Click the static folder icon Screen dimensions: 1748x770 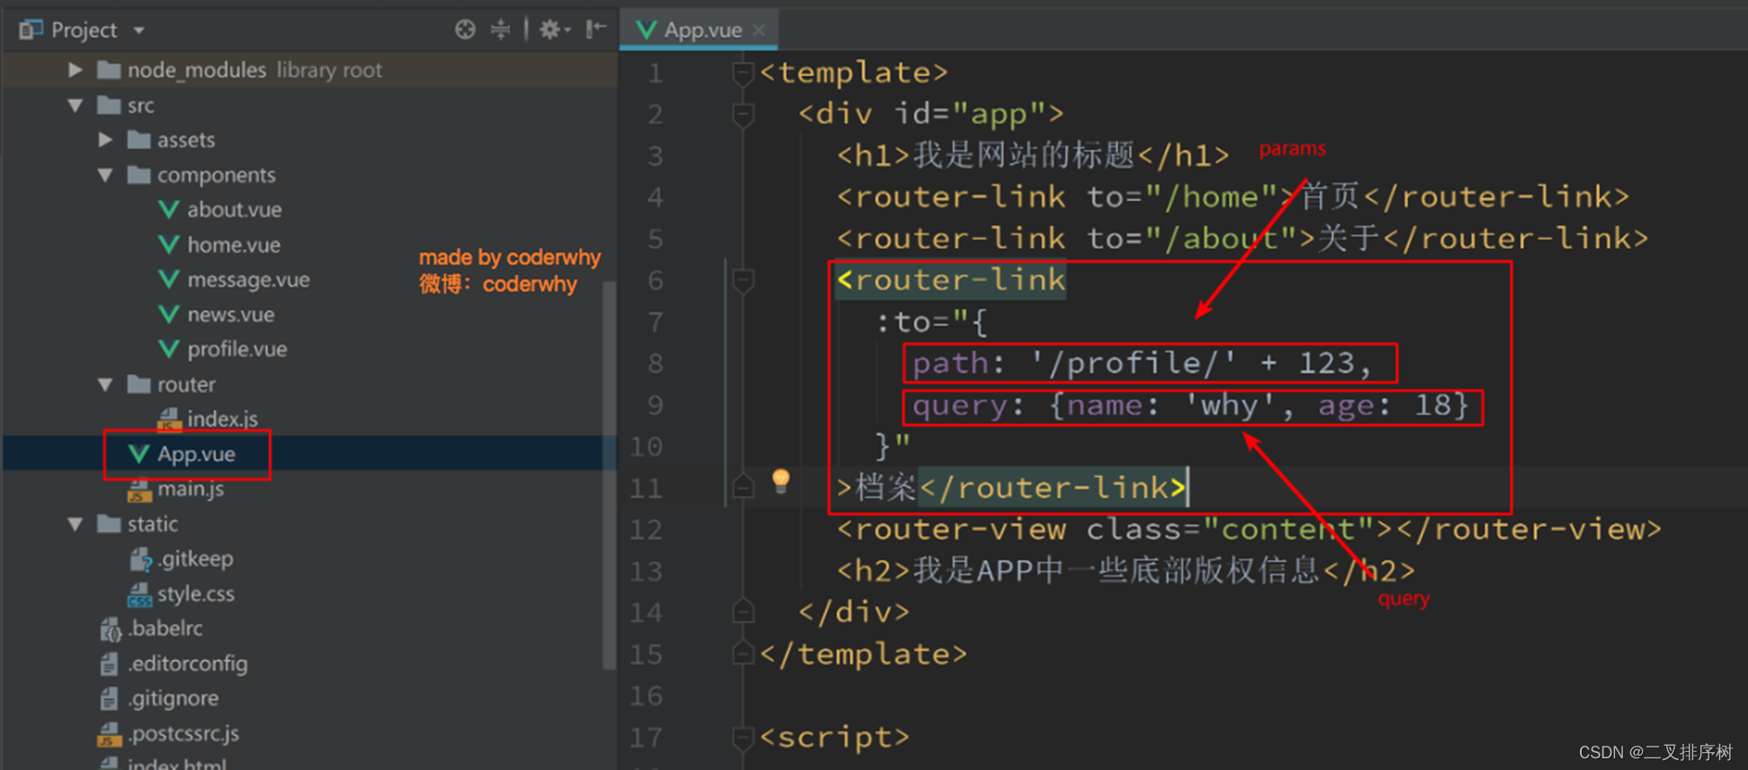point(109,524)
